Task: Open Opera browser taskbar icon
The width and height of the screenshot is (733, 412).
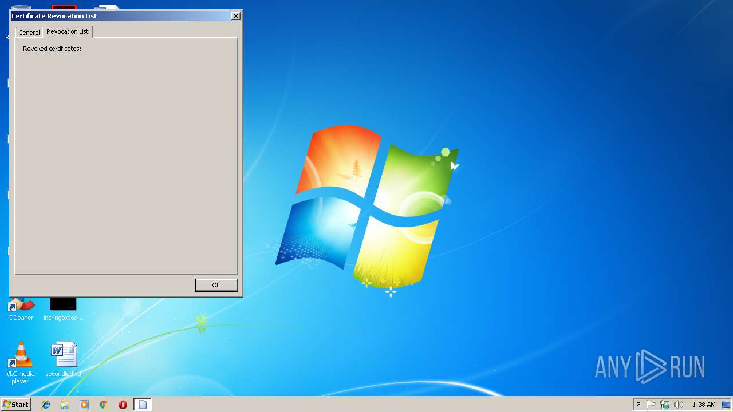Action: (x=123, y=405)
